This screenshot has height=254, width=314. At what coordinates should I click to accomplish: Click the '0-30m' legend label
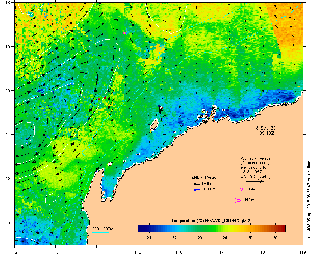[x=207, y=183]
